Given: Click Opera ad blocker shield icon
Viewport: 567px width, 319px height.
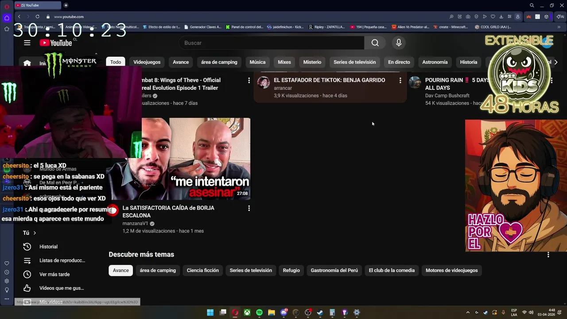Looking at the screenshot, I should click(476, 17).
